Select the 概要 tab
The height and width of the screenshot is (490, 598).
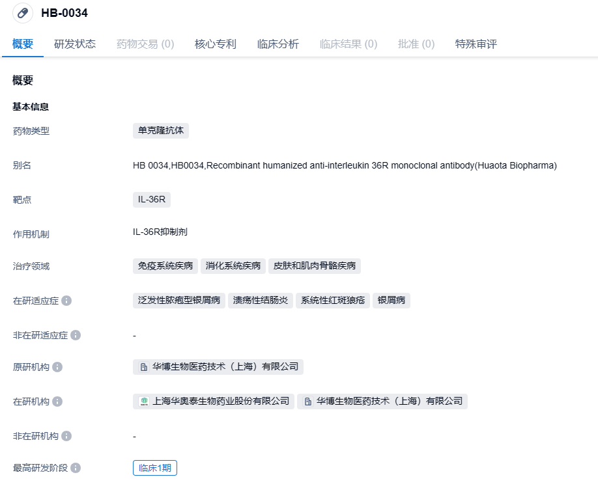(23, 44)
